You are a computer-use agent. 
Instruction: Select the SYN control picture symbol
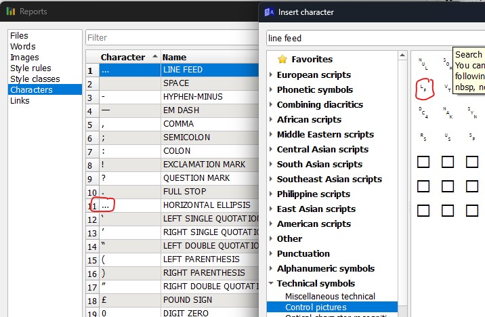(x=471, y=112)
